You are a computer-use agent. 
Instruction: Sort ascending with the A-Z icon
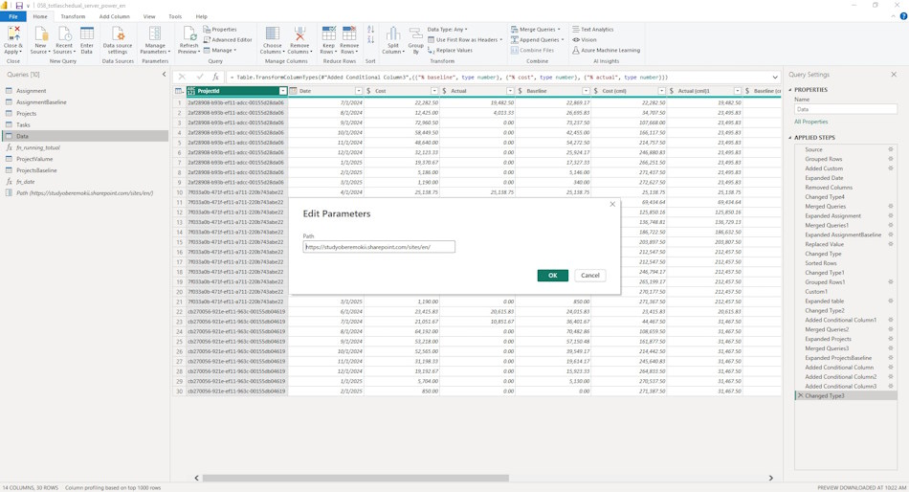pos(370,29)
